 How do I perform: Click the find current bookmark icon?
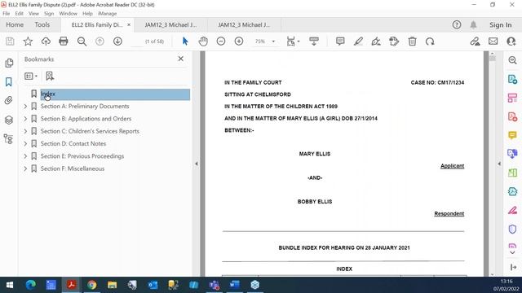[x=50, y=76]
